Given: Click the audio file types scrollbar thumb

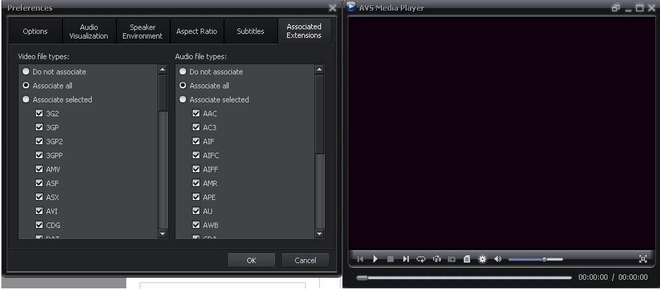Looking at the screenshot, I should click(x=319, y=114).
